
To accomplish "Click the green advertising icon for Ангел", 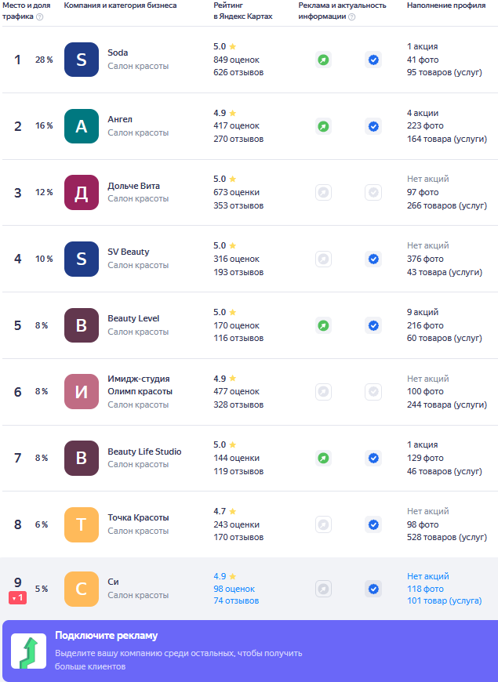I will click(323, 126).
